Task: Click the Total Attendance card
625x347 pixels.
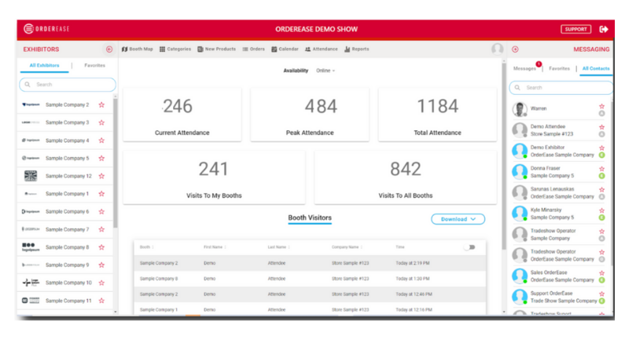Action: 437,115
